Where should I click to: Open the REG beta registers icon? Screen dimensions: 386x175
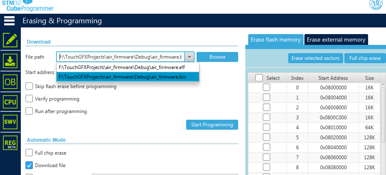10,143
